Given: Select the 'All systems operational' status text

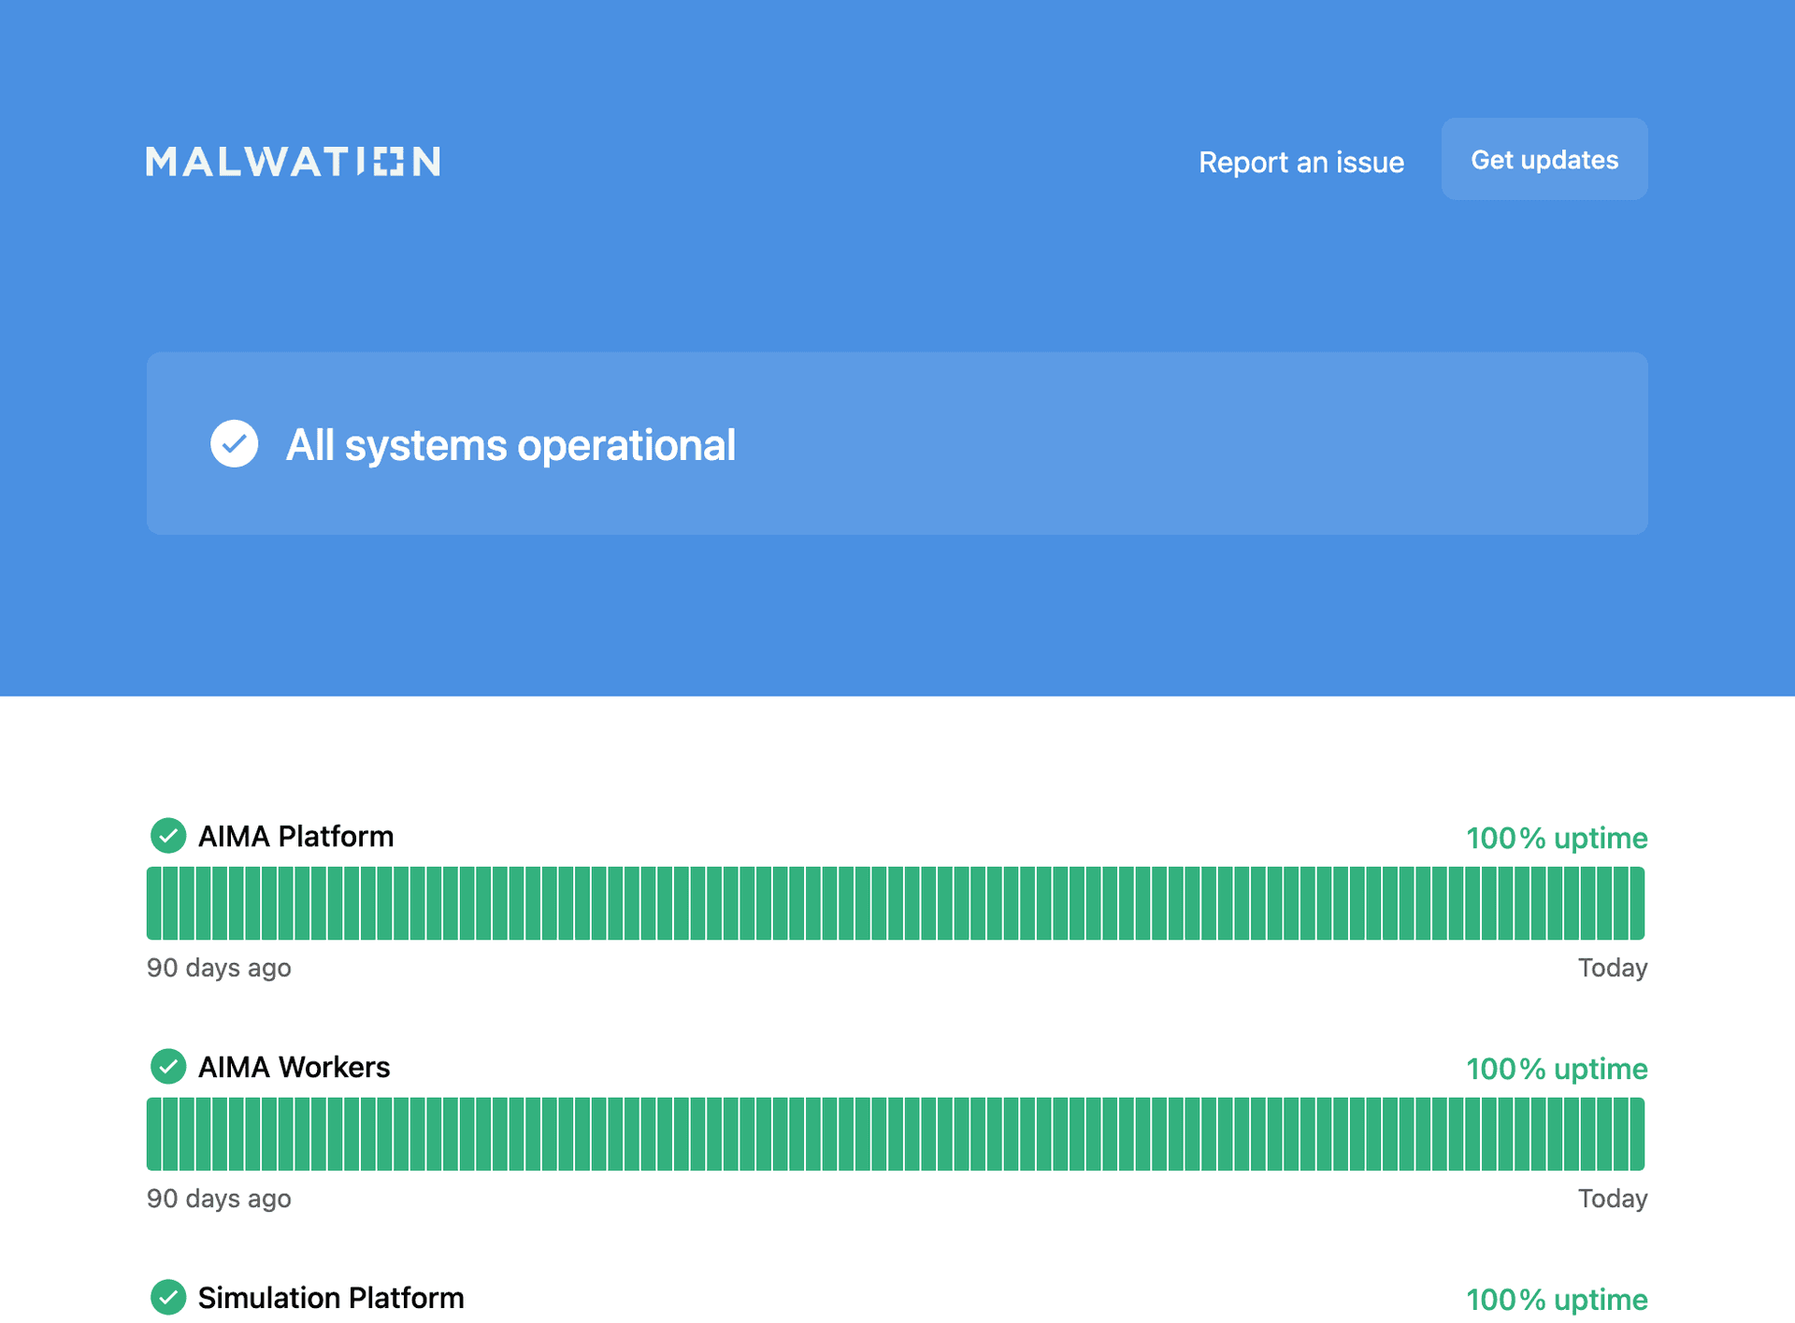Looking at the screenshot, I should coord(510,445).
